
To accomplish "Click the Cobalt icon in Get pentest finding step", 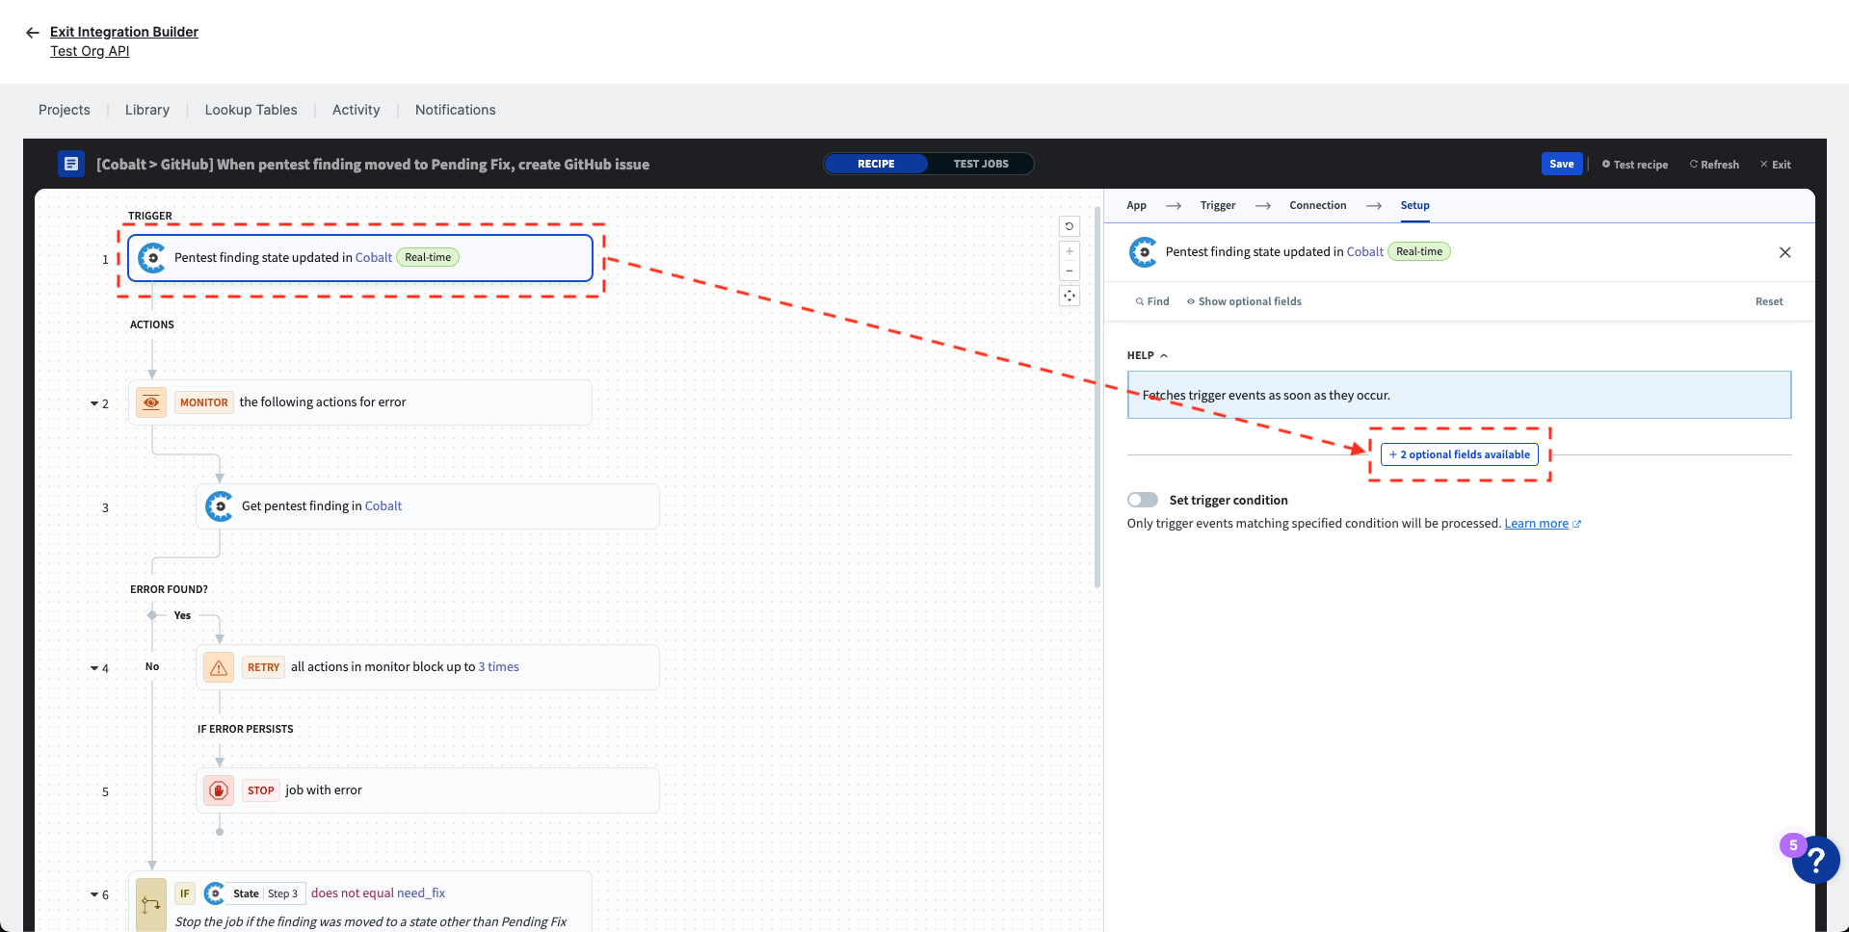I will pos(220,506).
